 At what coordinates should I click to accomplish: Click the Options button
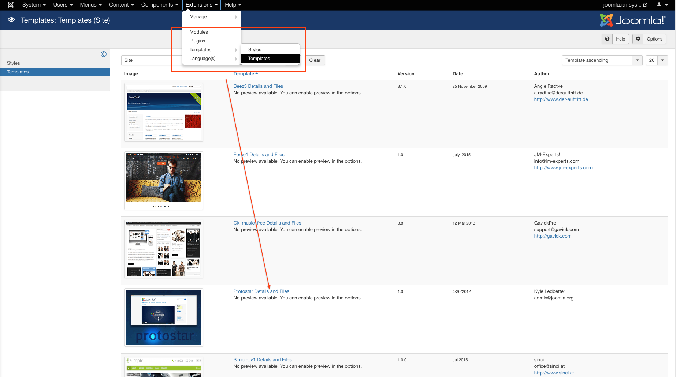pyautogui.click(x=649, y=39)
